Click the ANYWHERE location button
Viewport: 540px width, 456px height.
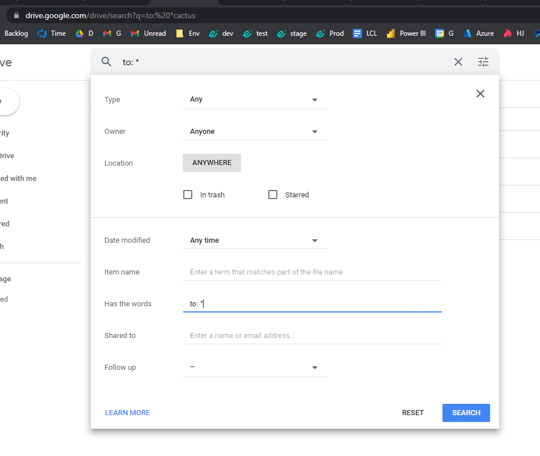click(212, 163)
